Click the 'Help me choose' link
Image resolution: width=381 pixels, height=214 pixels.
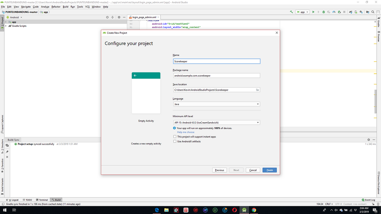tap(186, 132)
